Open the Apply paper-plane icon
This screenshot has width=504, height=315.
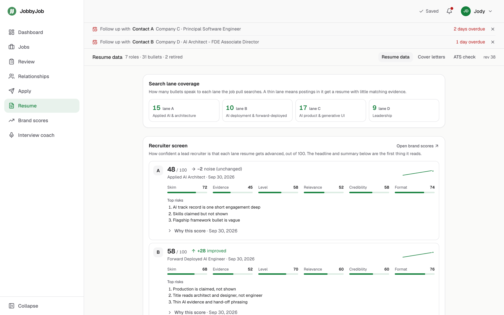11,91
